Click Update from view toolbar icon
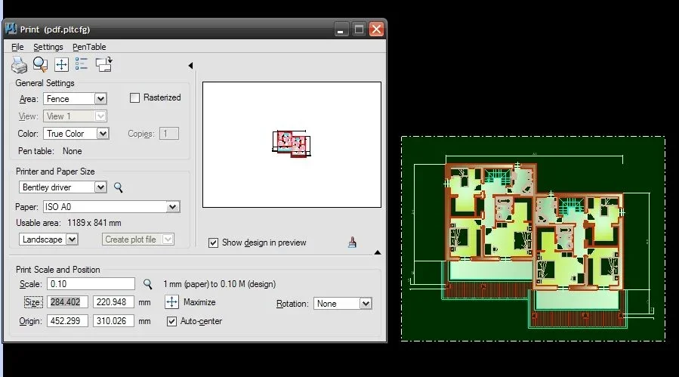The image size is (679, 377). click(104, 64)
